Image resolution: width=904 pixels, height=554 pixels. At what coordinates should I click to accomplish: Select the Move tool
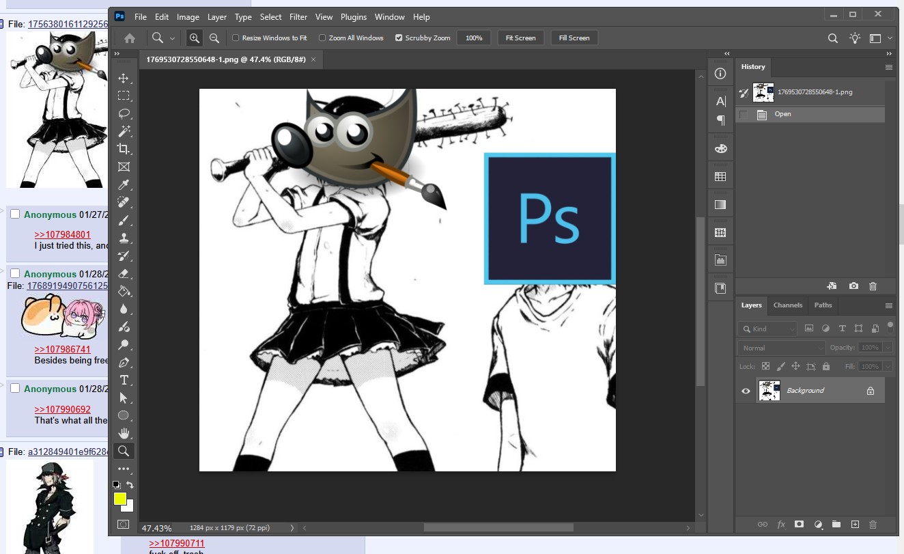(x=124, y=78)
